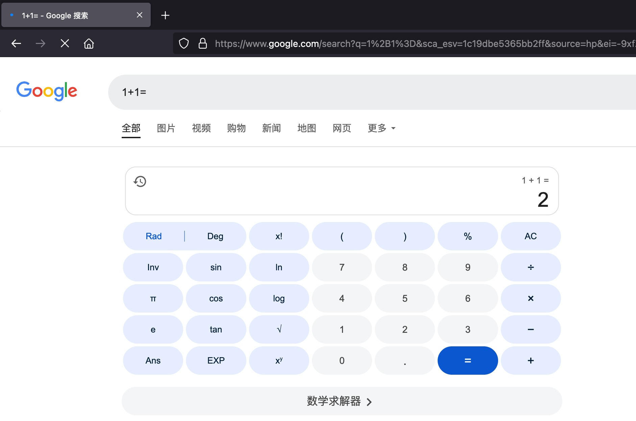This screenshot has width=636, height=421.
Task: Close the Google search tab
Action: coord(140,15)
